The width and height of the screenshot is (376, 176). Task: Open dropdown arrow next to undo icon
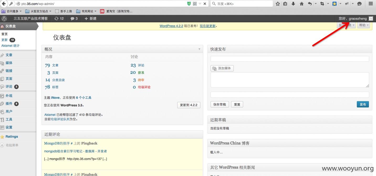coord(316,4)
